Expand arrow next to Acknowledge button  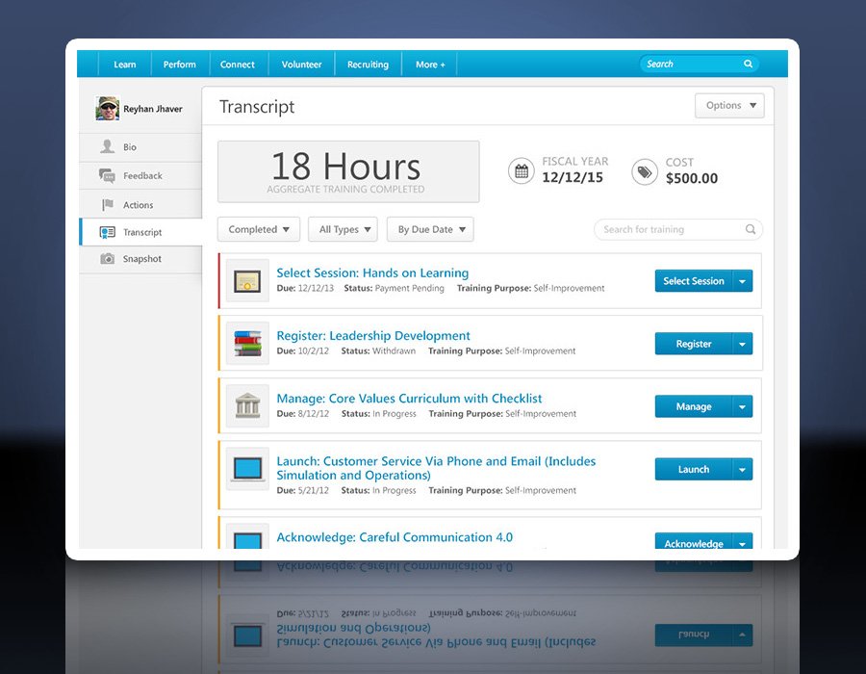(742, 541)
